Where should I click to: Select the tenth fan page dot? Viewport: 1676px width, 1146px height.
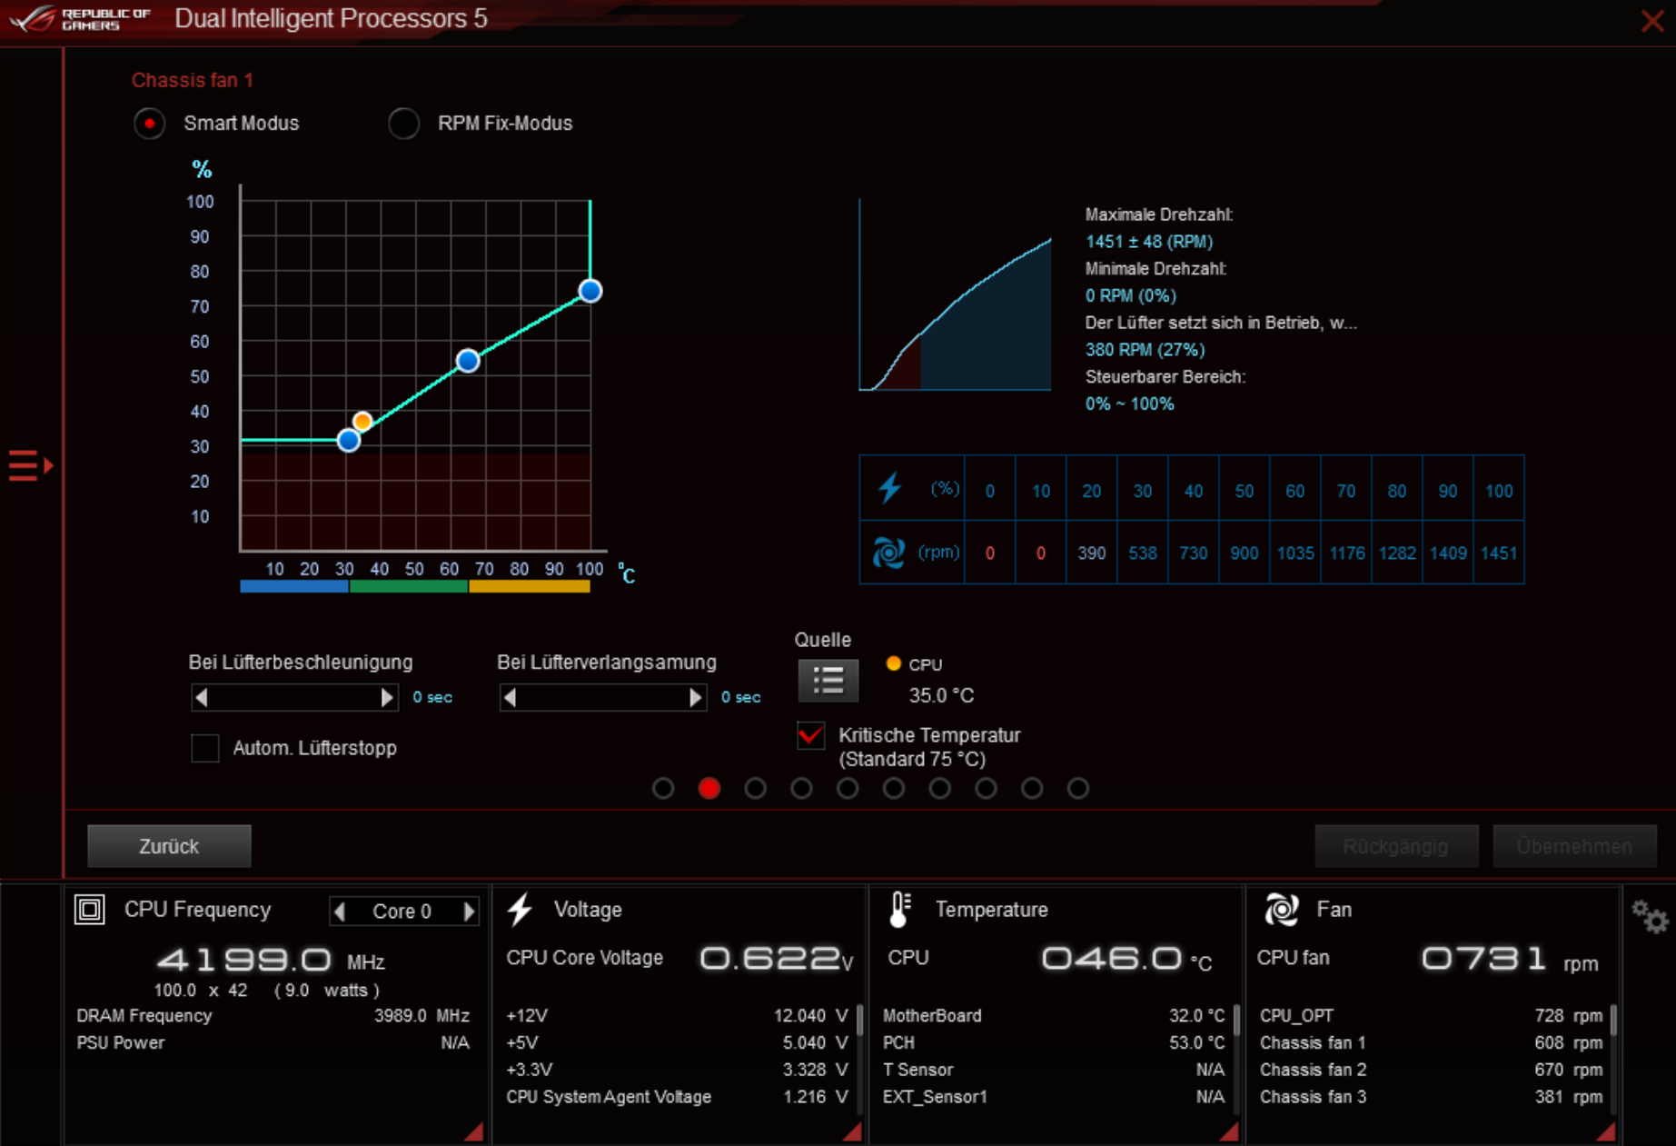(x=1078, y=788)
